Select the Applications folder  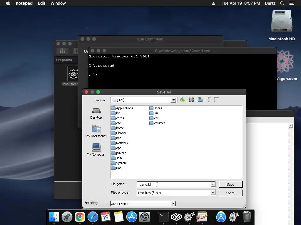122,108
